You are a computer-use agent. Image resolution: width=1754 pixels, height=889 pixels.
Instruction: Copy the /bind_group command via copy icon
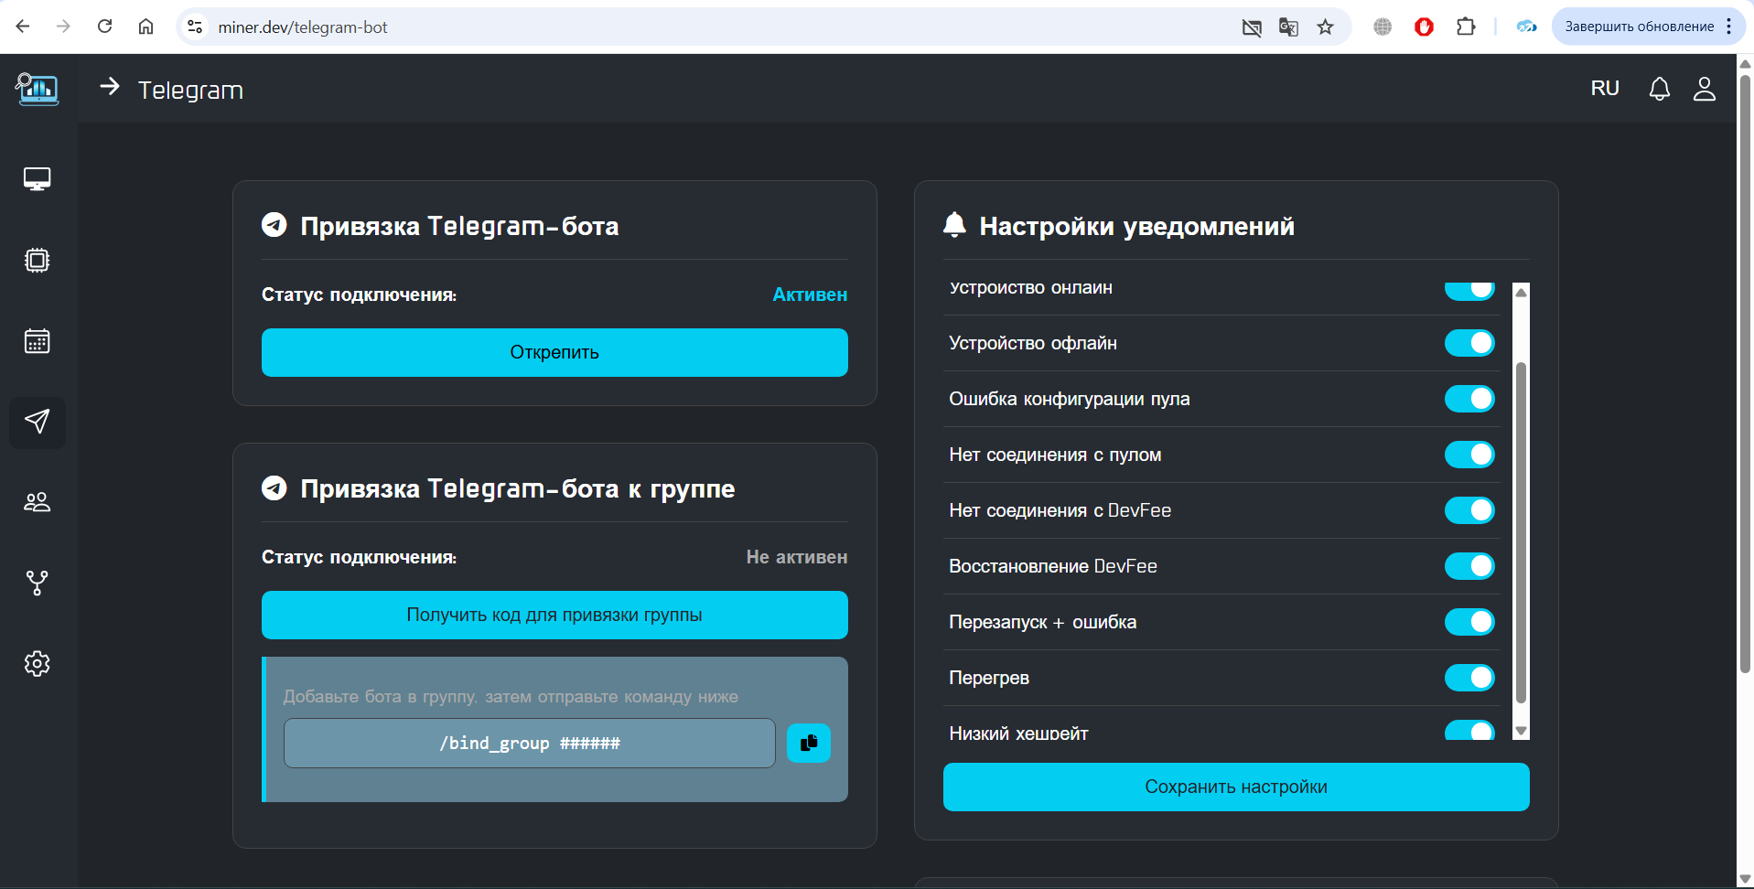pyautogui.click(x=808, y=743)
